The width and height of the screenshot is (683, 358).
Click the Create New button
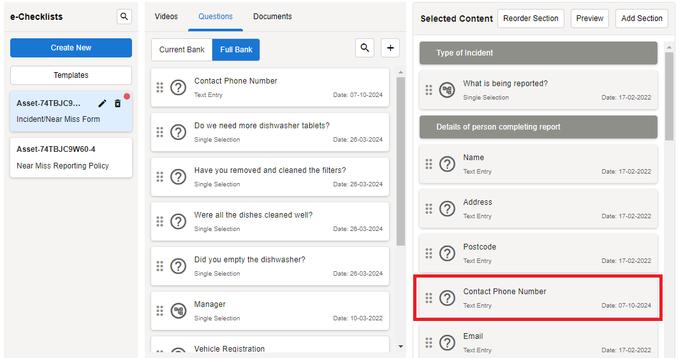tap(71, 48)
